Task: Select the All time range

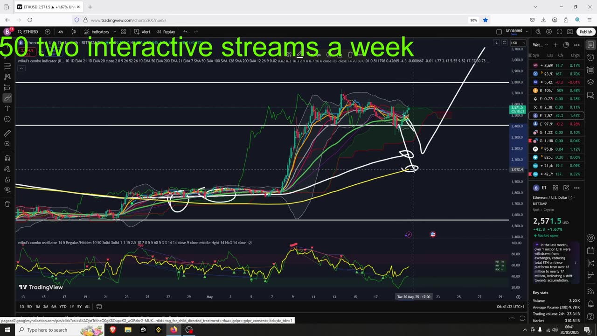Action: point(87,307)
